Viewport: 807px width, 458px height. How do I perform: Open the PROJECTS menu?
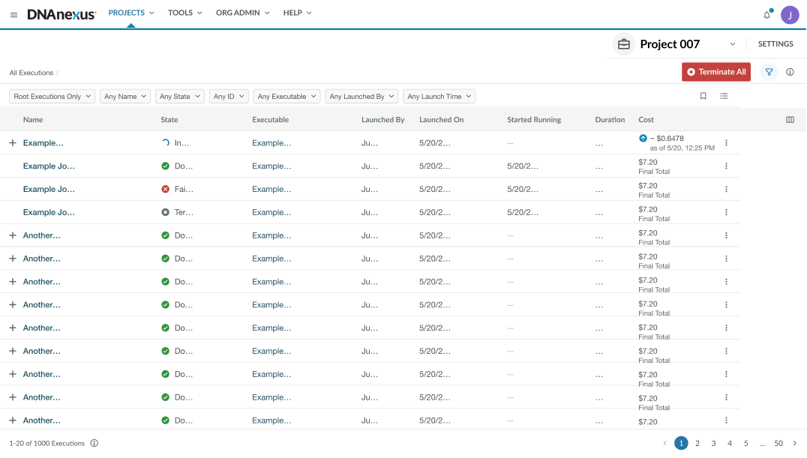[x=131, y=13]
